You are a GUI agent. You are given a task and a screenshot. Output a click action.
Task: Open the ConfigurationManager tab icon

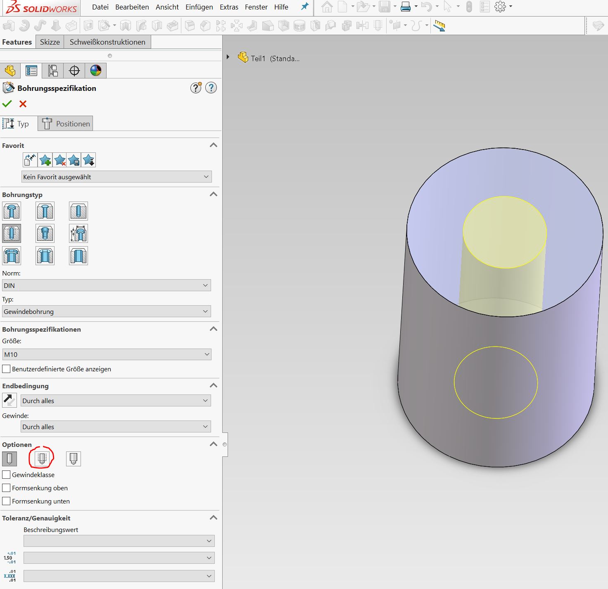(x=53, y=71)
